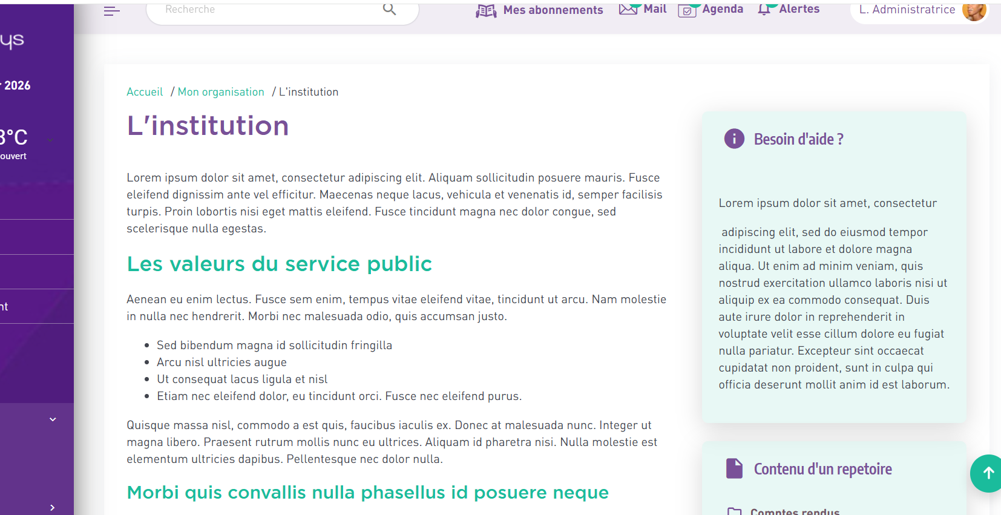Click the Alertes bell icon

tap(765, 10)
